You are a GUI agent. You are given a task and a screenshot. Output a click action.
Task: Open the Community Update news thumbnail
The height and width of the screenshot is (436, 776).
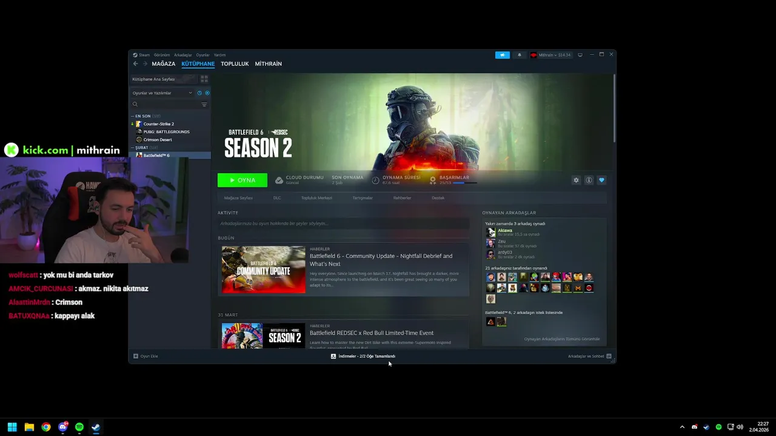[x=264, y=269]
